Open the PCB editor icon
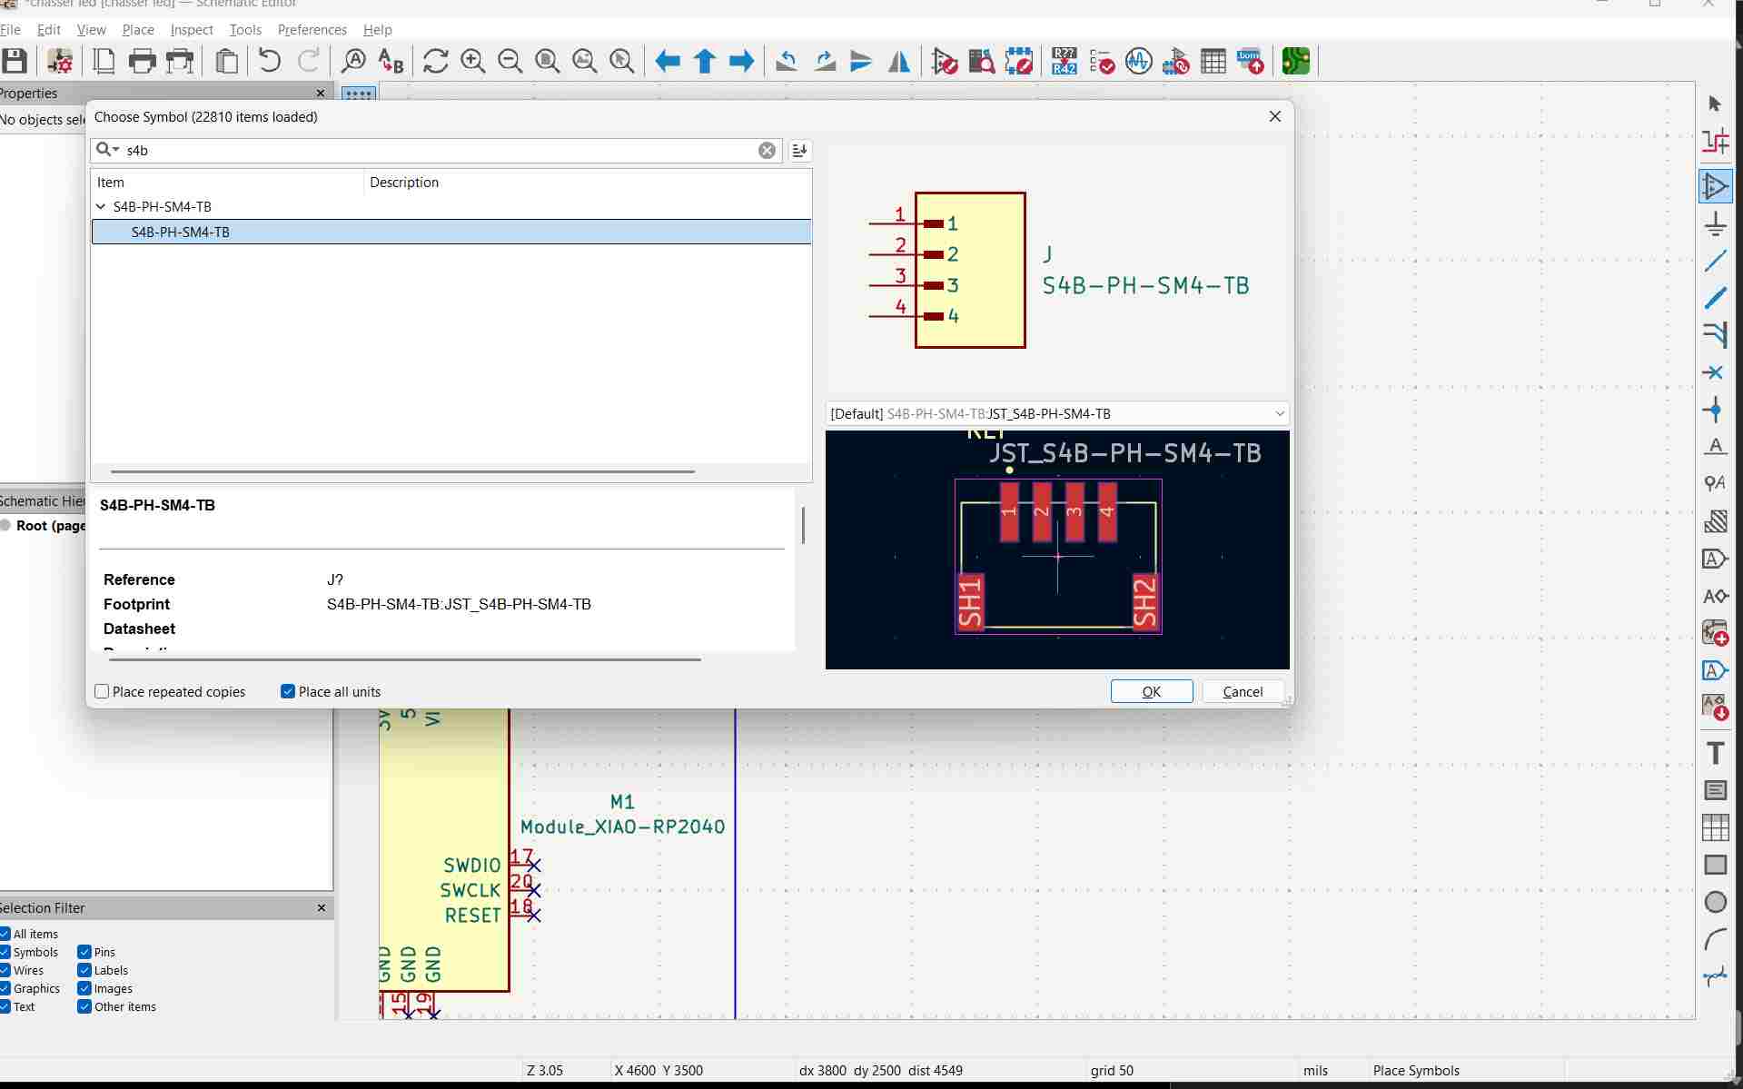 pos(1295,62)
